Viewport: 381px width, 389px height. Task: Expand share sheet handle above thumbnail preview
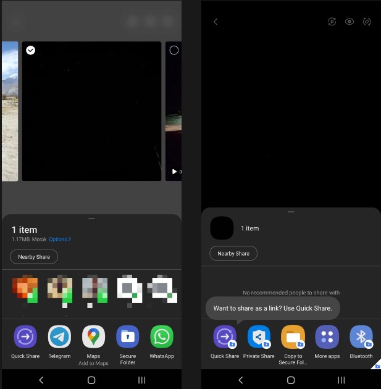[291, 212]
